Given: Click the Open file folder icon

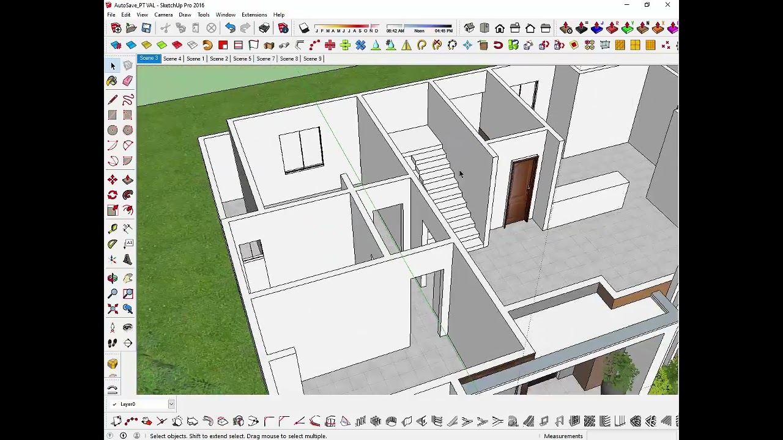Looking at the screenshot, I should click(x=131, y=28).
